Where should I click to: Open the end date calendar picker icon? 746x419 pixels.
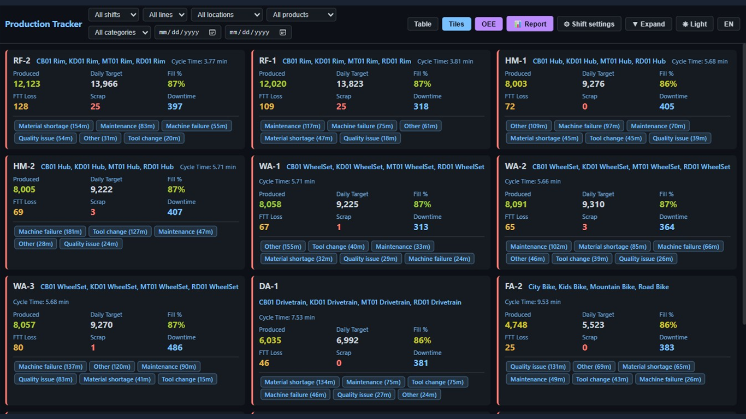click(283, 32)
